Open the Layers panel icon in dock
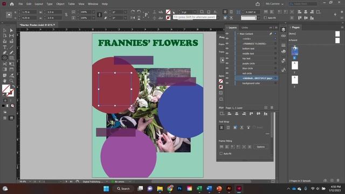This screenshot has width=345, height=194. (284, 30)
